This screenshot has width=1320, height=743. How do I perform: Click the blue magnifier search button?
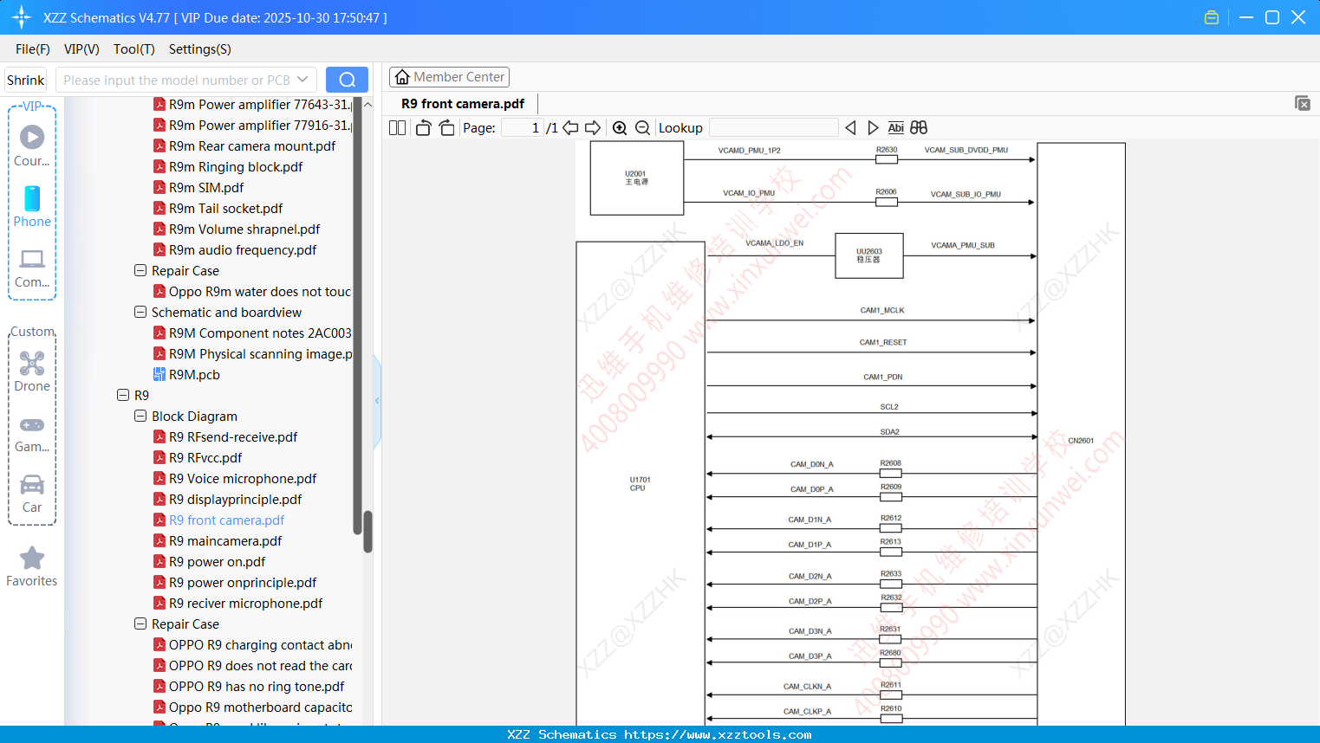click(347, 80)
